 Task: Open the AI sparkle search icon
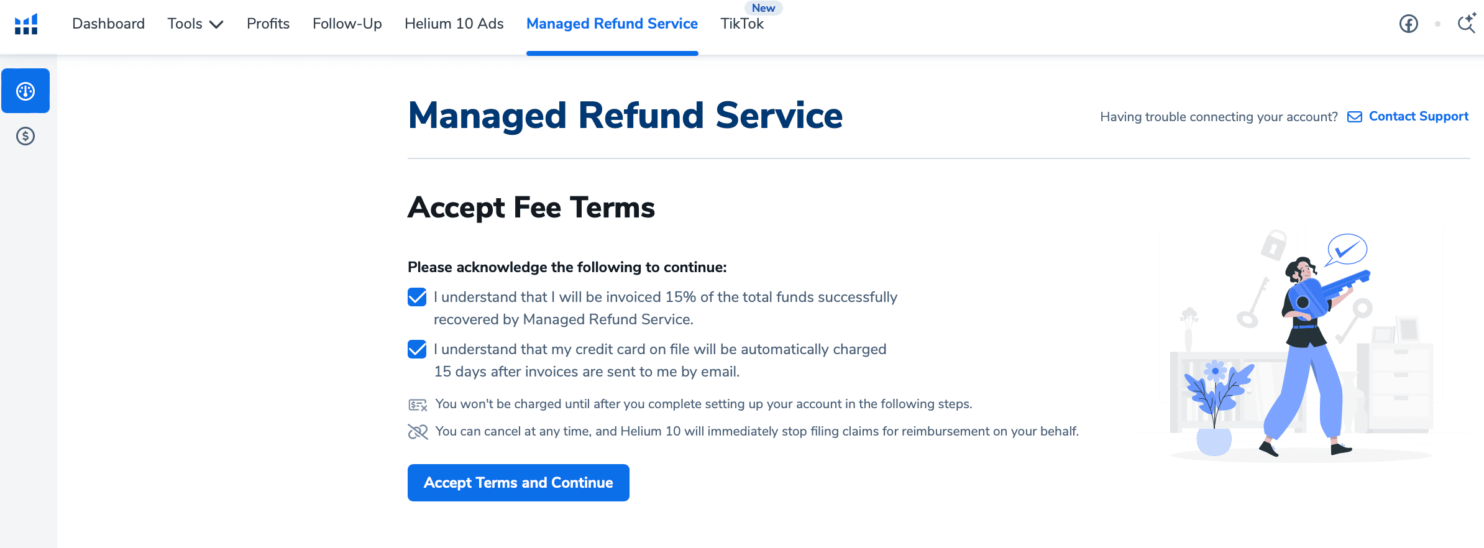click(x=1467, y=23)
